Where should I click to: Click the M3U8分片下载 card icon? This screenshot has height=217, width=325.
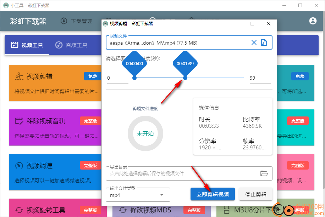[227, 210]
